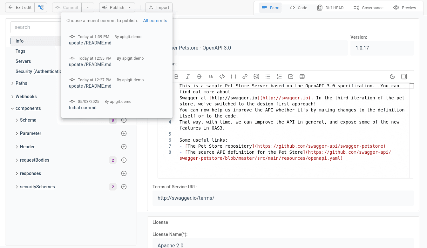Switch to the Governance tab
The height and width of the screenshot is (248, 427).
point(368,8)
